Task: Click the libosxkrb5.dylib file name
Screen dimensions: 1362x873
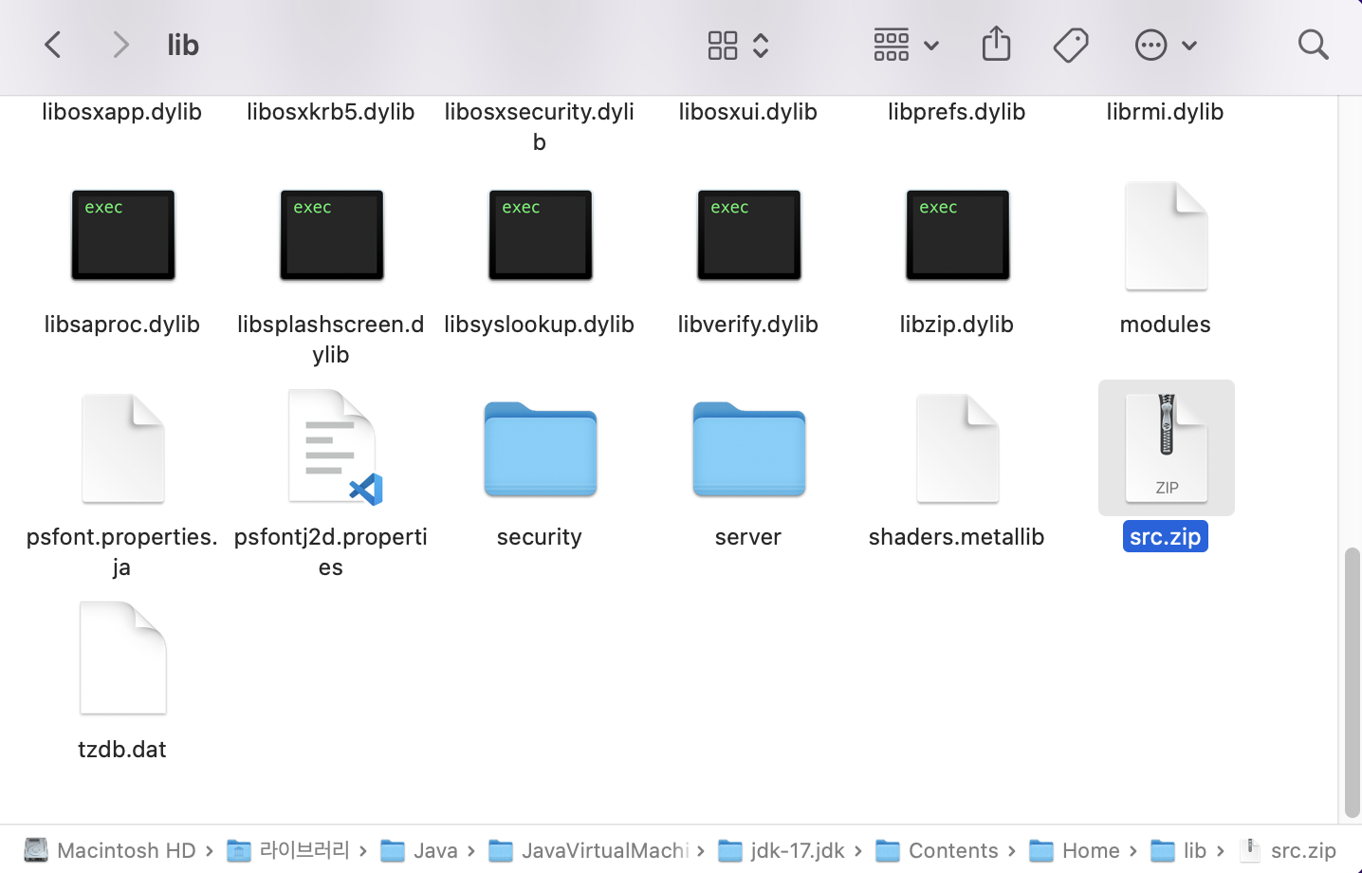Action: tap(331, 112)
